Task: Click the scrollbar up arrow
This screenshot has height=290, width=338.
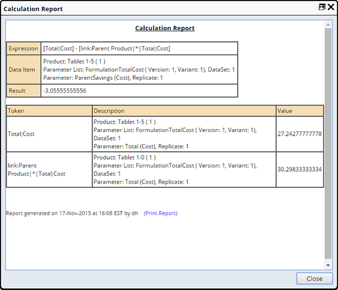Action: point(328,25)
